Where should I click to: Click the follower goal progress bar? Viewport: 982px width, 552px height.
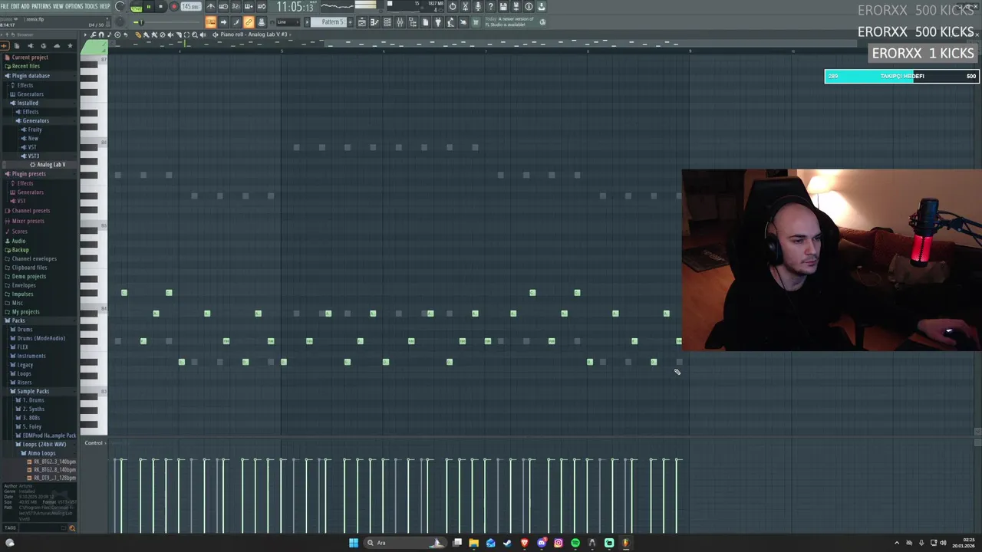pyautogui.click(x=901, y=76)
